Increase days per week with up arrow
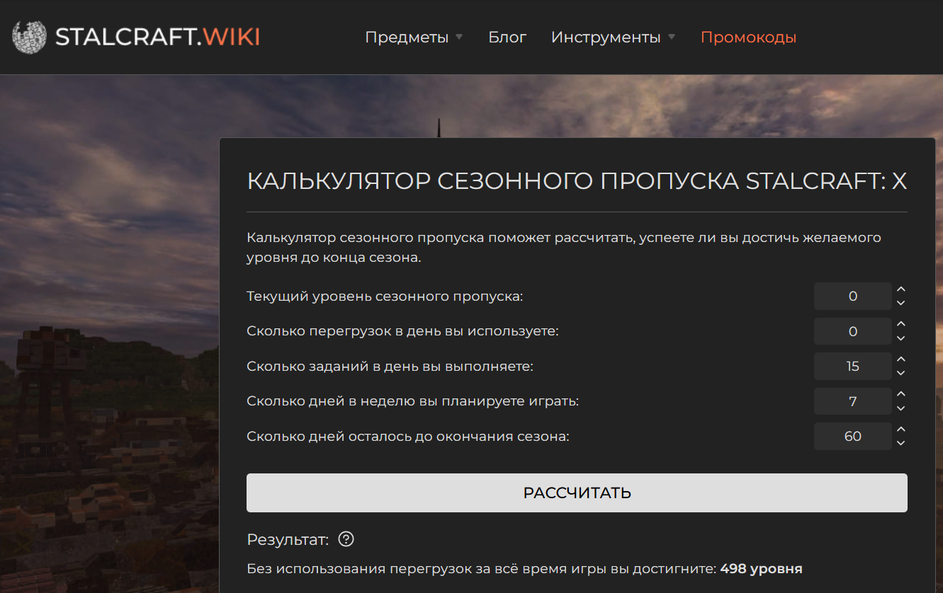Viewport: 943px width, 593px height. click(x=900, y=394)
